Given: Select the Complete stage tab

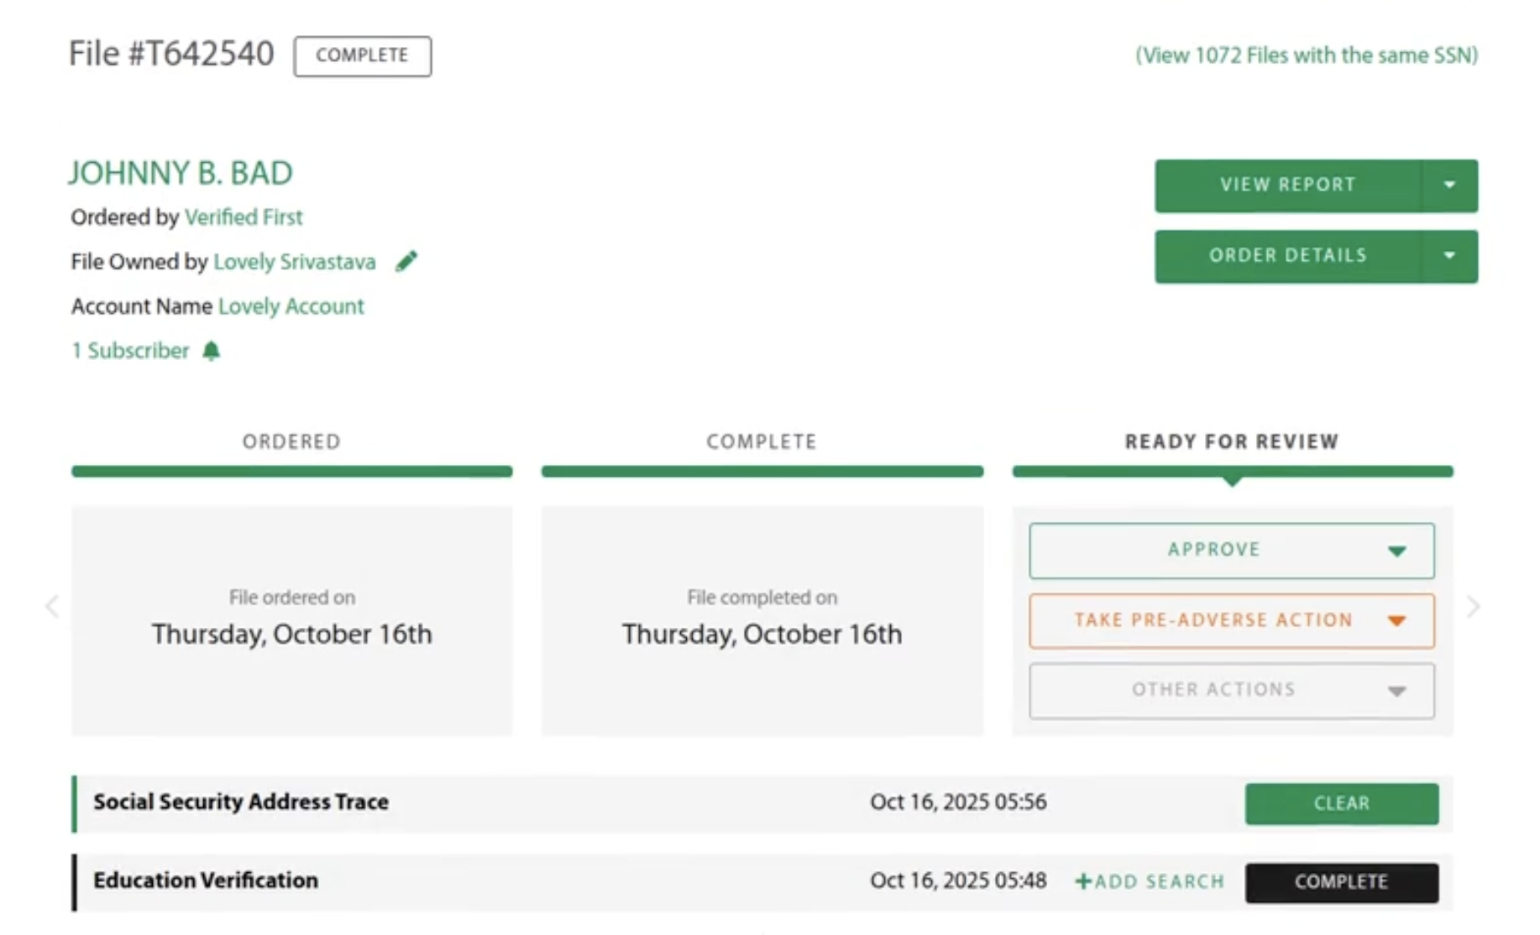Looking at the screenshot, I should pos(762,442).
